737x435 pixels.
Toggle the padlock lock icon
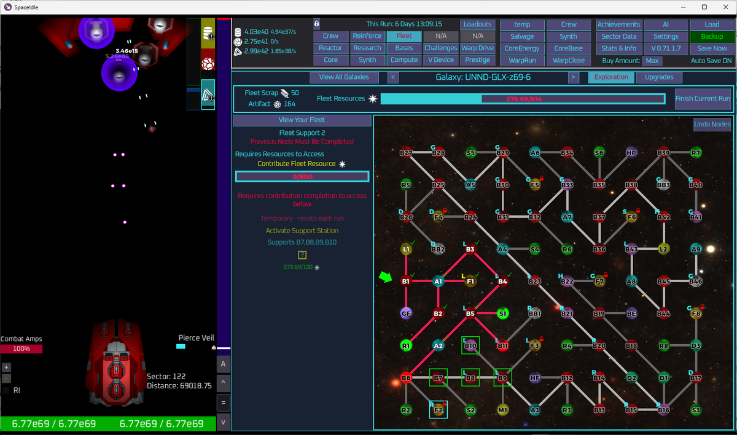point(316,24)
